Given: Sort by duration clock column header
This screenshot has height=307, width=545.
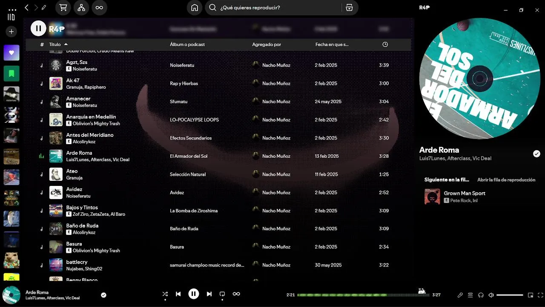Looking at the screenshot, I should [x=385, y=44].
